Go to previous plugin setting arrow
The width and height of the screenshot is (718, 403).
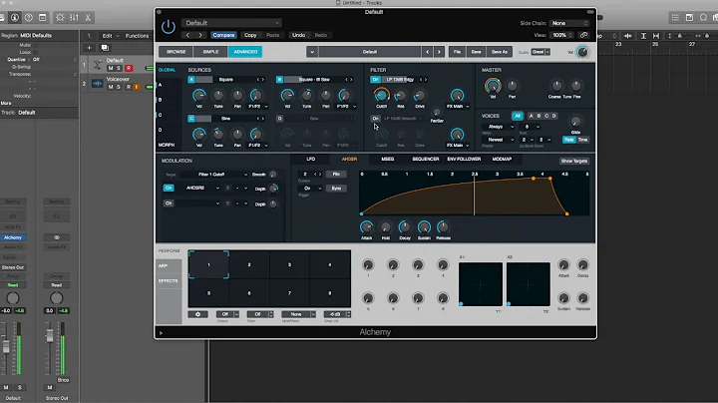pyautogui.click(x=187, y=35)
